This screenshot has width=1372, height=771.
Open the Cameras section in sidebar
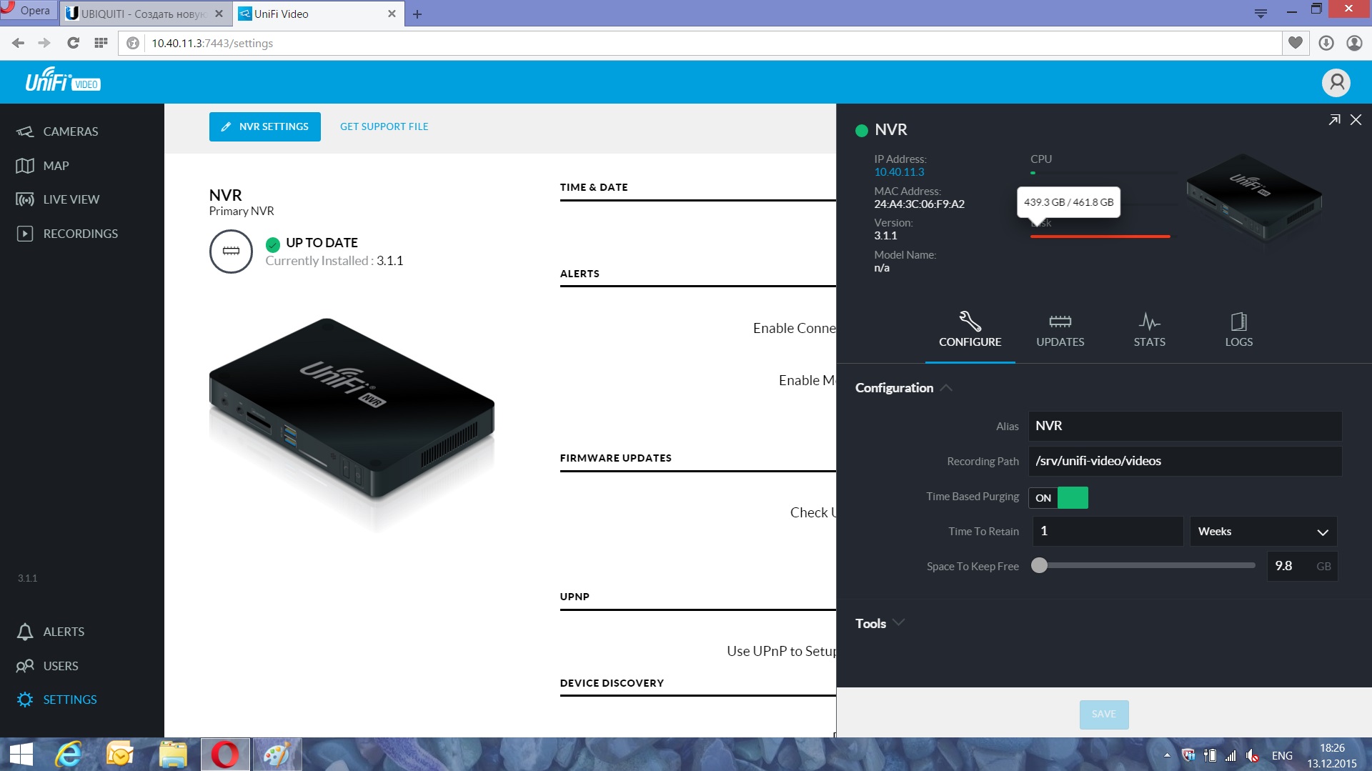pyautogui.click(x=57, y=131)
